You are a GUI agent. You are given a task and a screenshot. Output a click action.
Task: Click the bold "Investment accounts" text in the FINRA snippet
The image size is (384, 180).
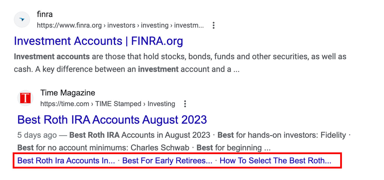[52, 57]
